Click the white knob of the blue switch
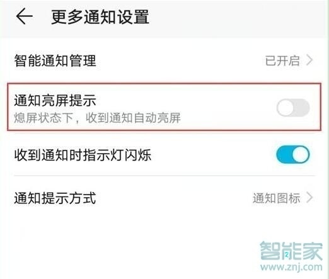 pos(301,155)
